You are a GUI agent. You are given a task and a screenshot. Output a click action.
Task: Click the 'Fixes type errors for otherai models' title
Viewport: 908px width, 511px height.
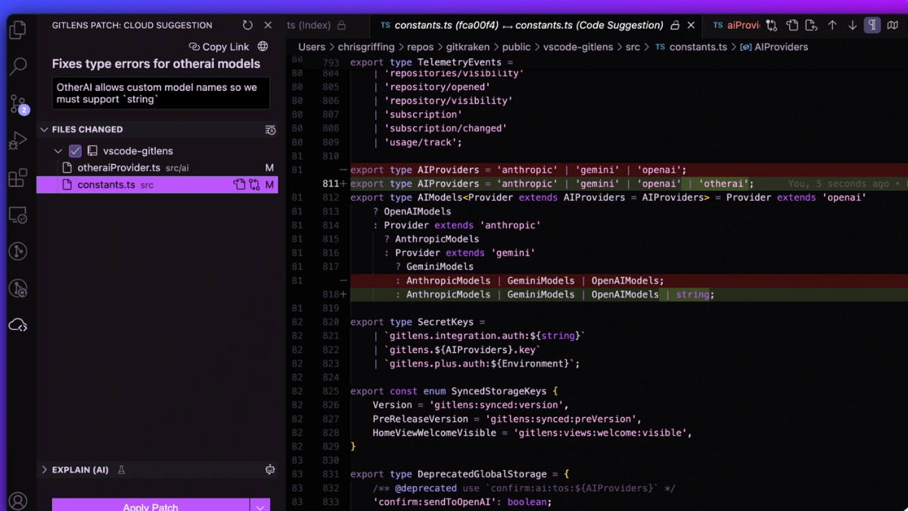pyautogui.click(x=156, y=64)
